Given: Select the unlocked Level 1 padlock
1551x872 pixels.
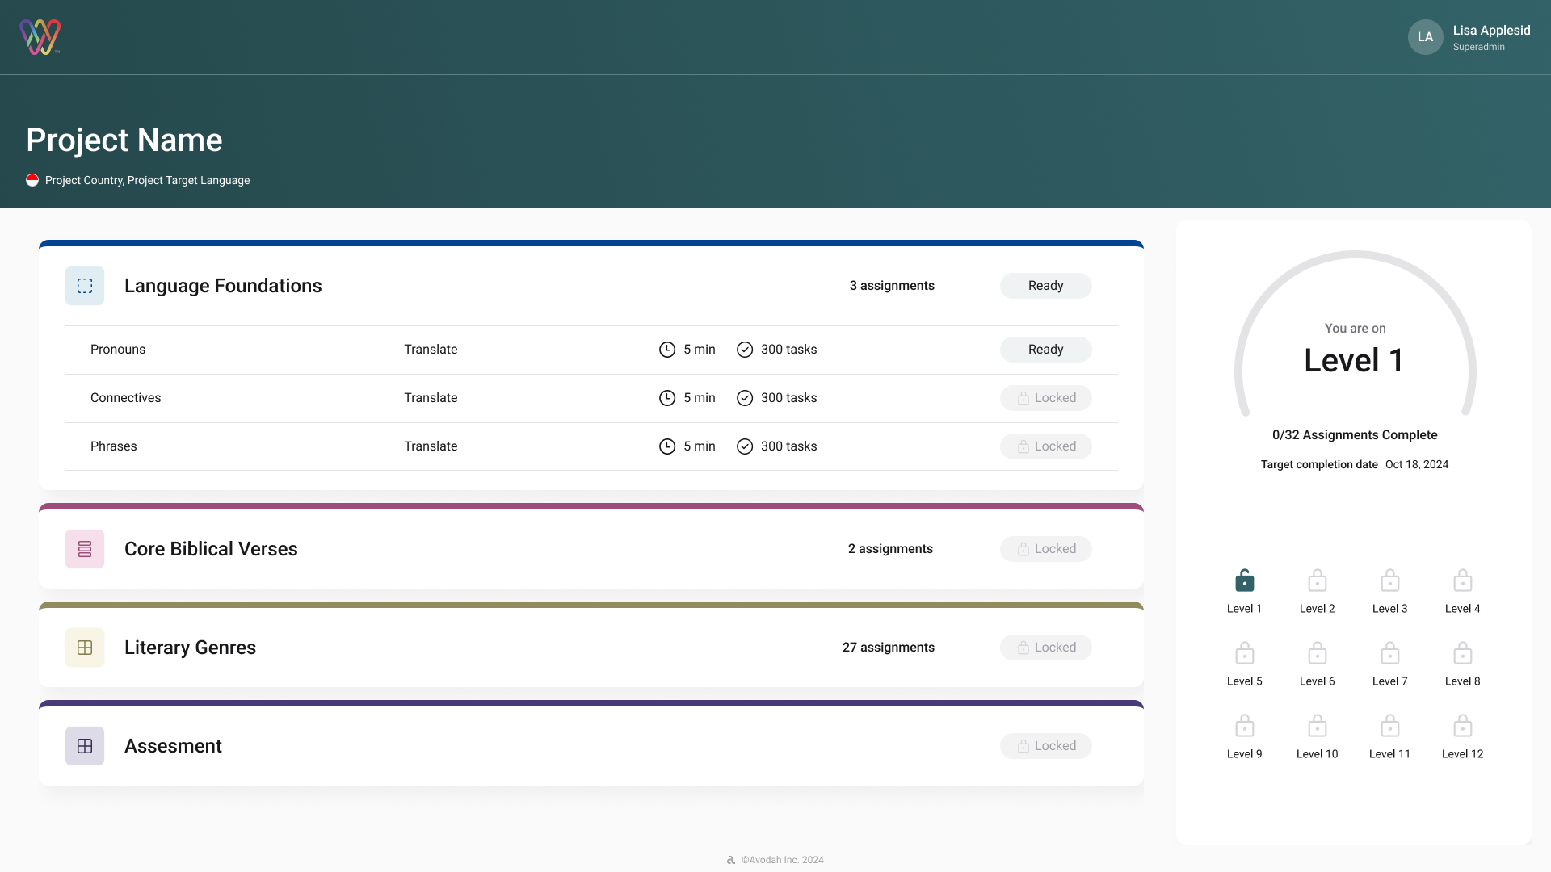Looking at the screenshot, I should (1244, 581).
